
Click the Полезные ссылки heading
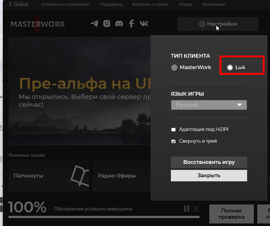pyautogui.click(x=26, y=155)
